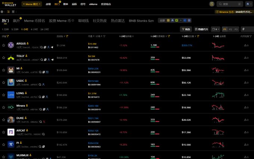Select the grey layout icon by the globe

pyautogui.click(x=13, y=12)
